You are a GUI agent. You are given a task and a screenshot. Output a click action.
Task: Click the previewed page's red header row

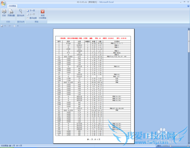click(x=93, y=38)
